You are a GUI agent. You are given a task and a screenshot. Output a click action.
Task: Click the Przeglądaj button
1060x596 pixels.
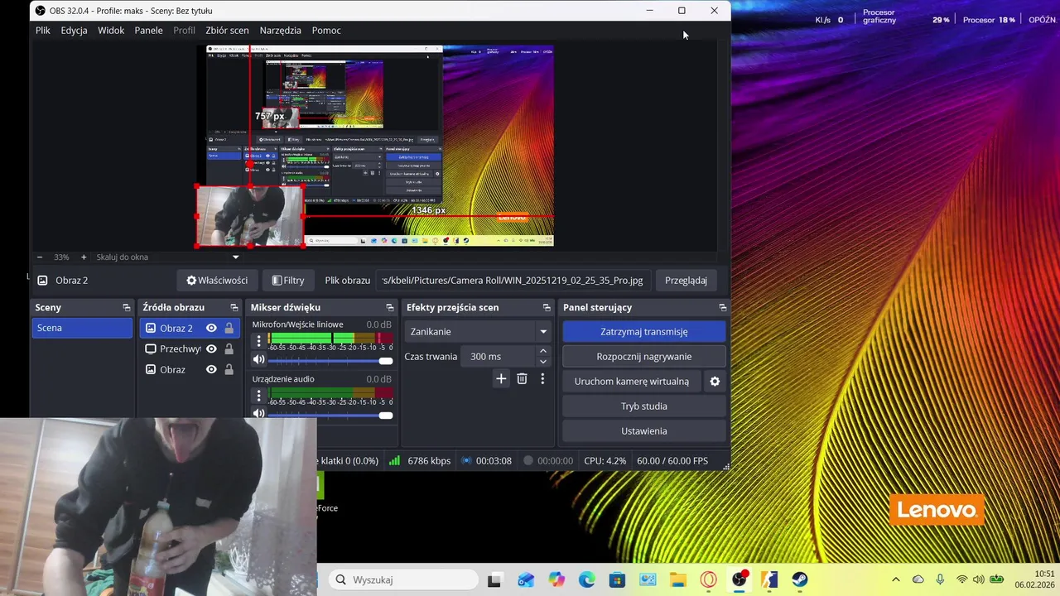click(686, 280)
